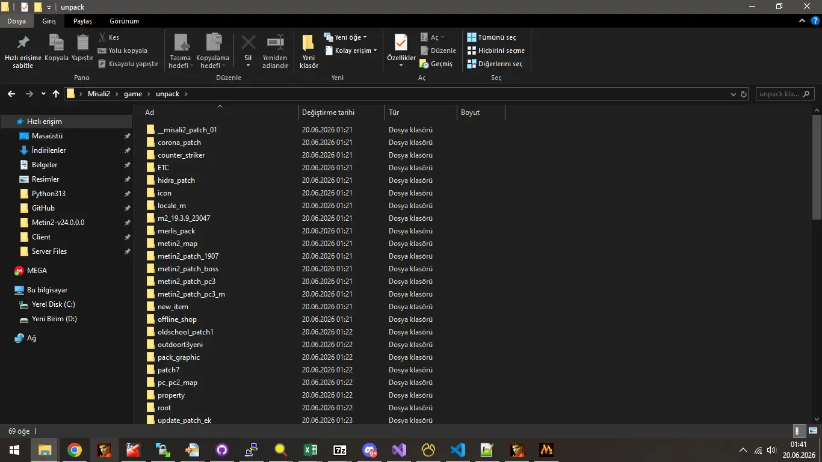
Task: Open Visual Studio Code from the taskbar
Action: [458, 450]
